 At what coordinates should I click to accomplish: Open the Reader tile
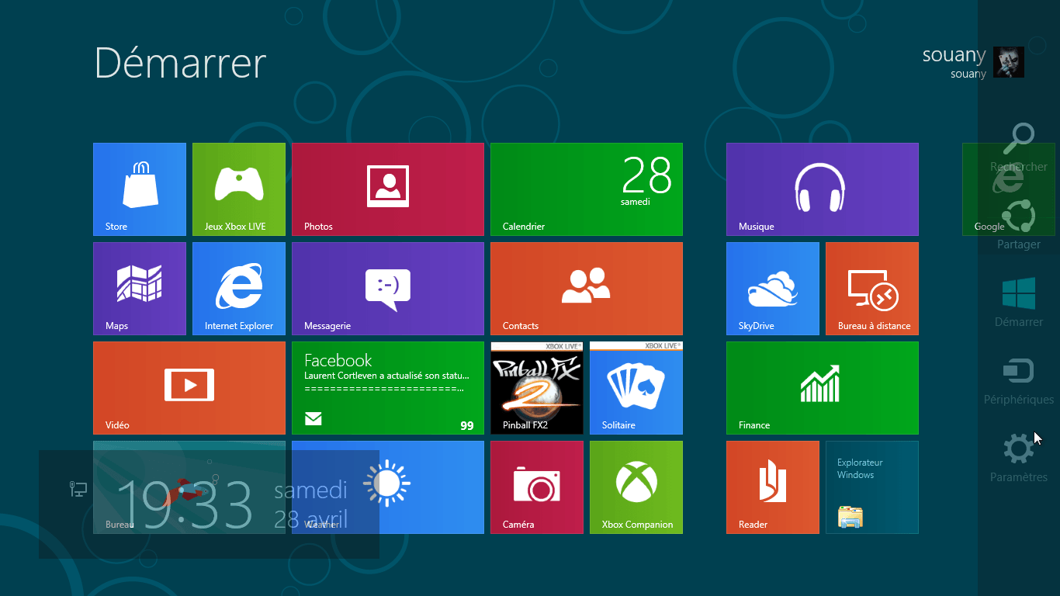coord(773,487)
